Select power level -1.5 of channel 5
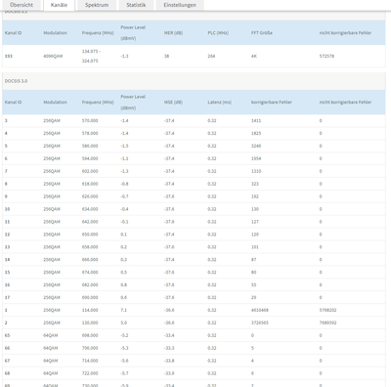The height and width of the screenshot is (387, 391). (x=124, y=146)
